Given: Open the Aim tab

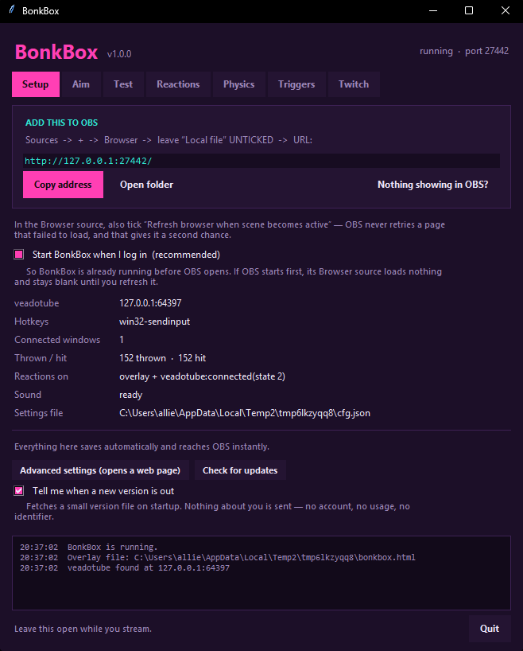Looking at the screenshot, I should (81, 84).
